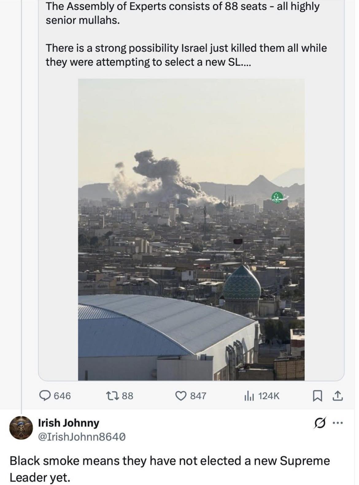View the 124K views count
The width and height of the screenshot is (359, 485).
(269, 396)
